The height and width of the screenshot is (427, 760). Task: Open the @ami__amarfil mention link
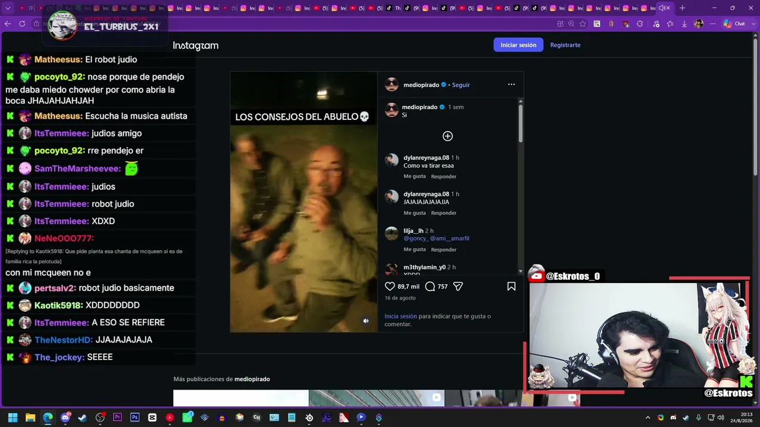(449, 238)
